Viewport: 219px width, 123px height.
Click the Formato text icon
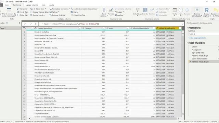(111, 10)
